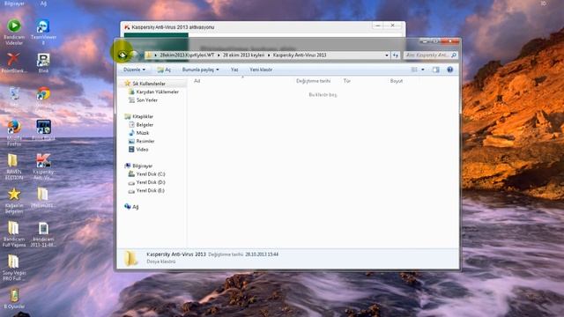This screenshot has height=317, width=564.
Task: Click the Ara Kaspersky search field
Action: point(431,55)
